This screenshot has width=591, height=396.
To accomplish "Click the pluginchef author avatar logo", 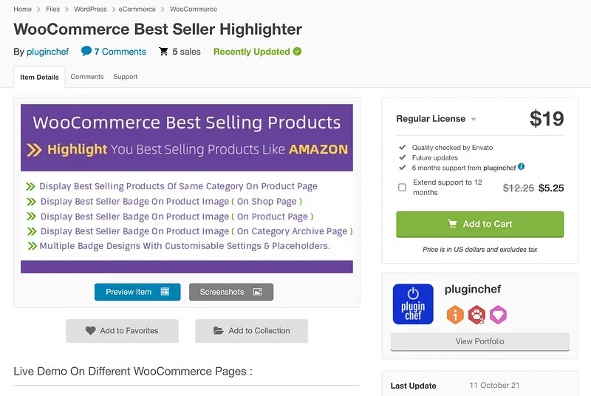I will (413, 304).
